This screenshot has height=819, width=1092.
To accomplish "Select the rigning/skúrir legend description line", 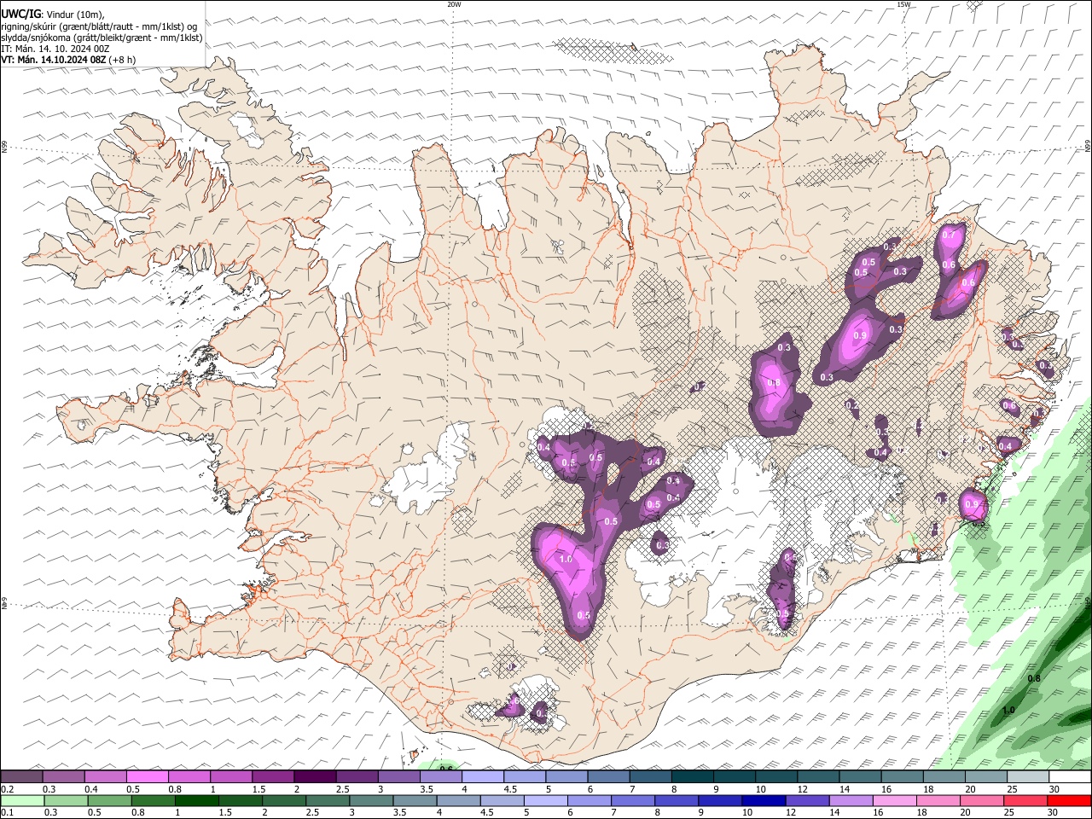I will pos(99,26).
